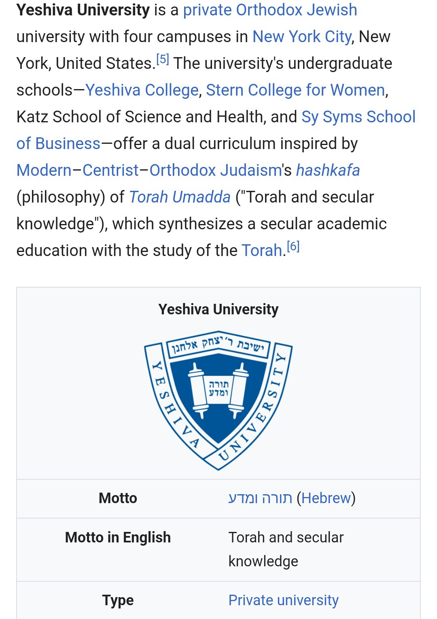Click citation reference number 5
Screen dimensions: 437x619
click(163, 60)
